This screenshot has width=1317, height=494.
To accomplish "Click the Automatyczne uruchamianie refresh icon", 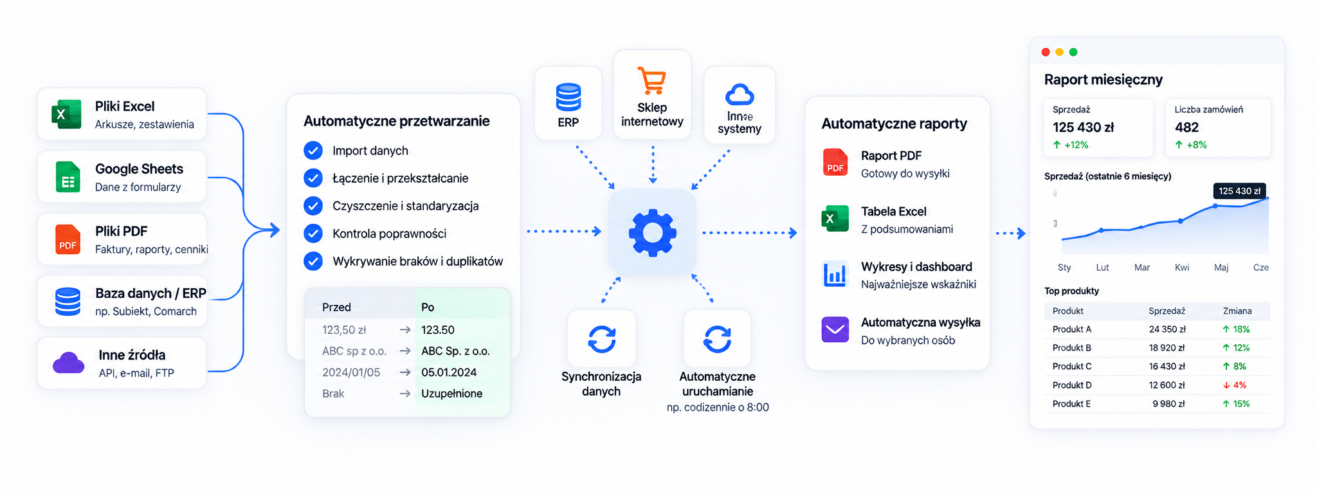I will (x=717, y=339).
